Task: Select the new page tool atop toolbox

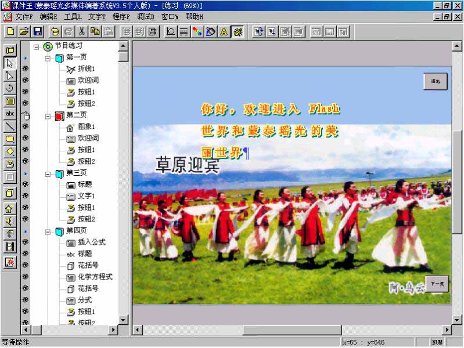Action: (10, 50)
